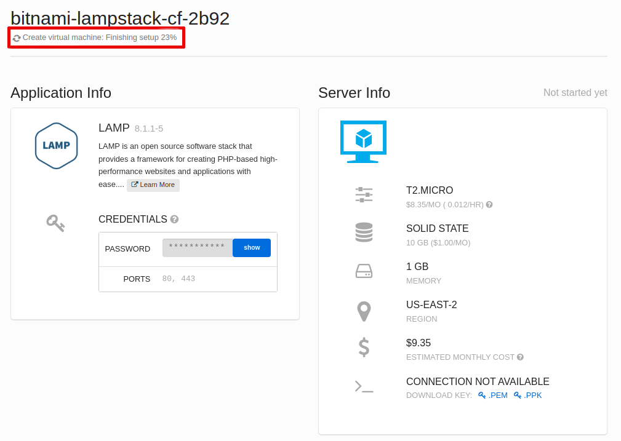Screen dimensions: 621x441
Task: Click the show password button
Action: pos(252,248)
